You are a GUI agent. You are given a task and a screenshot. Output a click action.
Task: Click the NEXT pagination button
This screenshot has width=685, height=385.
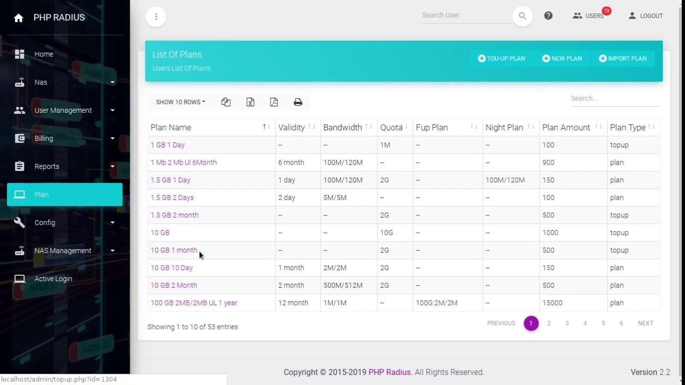tap(645, 323)
